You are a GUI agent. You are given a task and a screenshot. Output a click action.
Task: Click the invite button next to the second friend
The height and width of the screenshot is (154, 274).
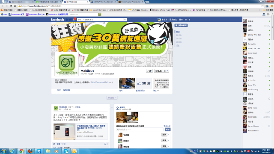click(x=164, y=140)
